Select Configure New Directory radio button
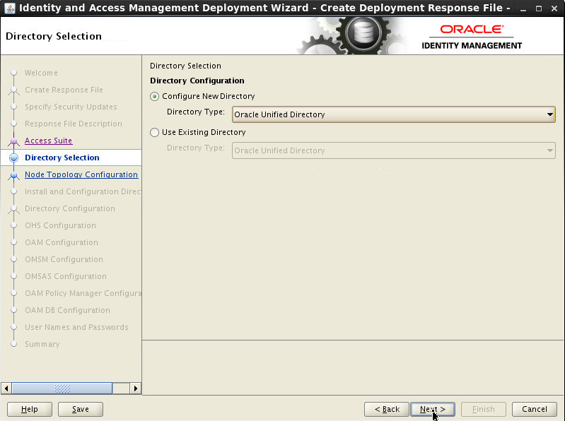 (155, 97)
